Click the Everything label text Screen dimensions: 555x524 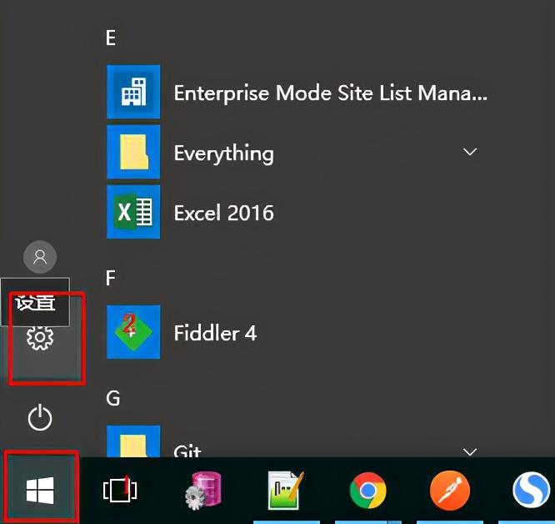pyautogui.click(x=223, y=154)
